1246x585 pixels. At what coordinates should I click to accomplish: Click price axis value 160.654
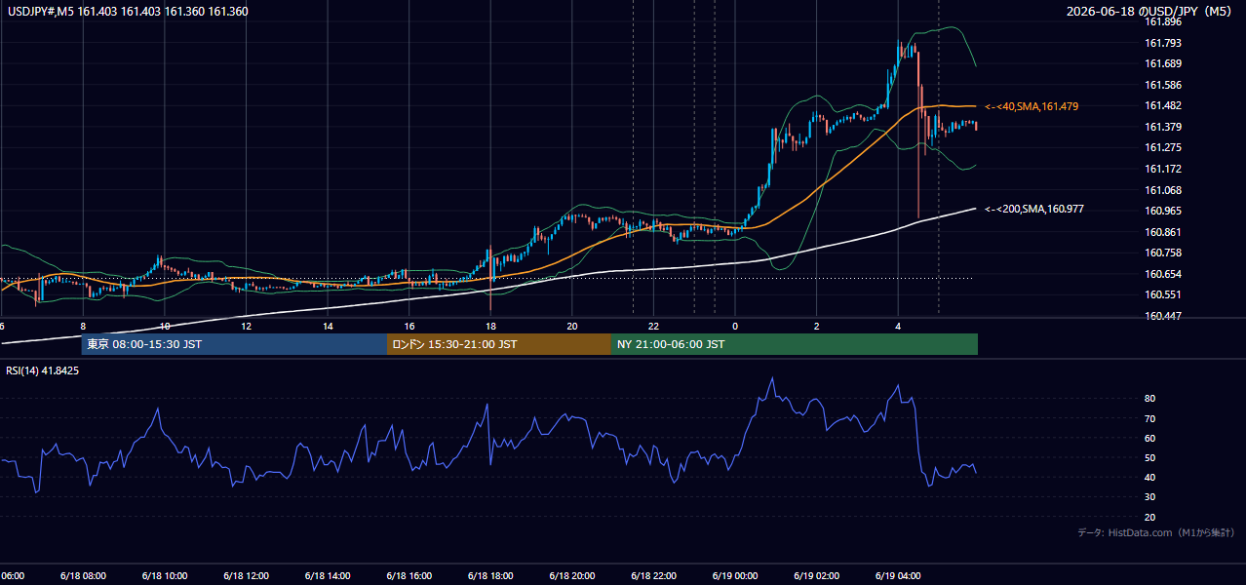tap(1162, 274)
